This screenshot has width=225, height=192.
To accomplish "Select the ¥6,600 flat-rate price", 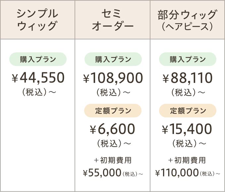I will pyautogui.click(x=113, y=129).
